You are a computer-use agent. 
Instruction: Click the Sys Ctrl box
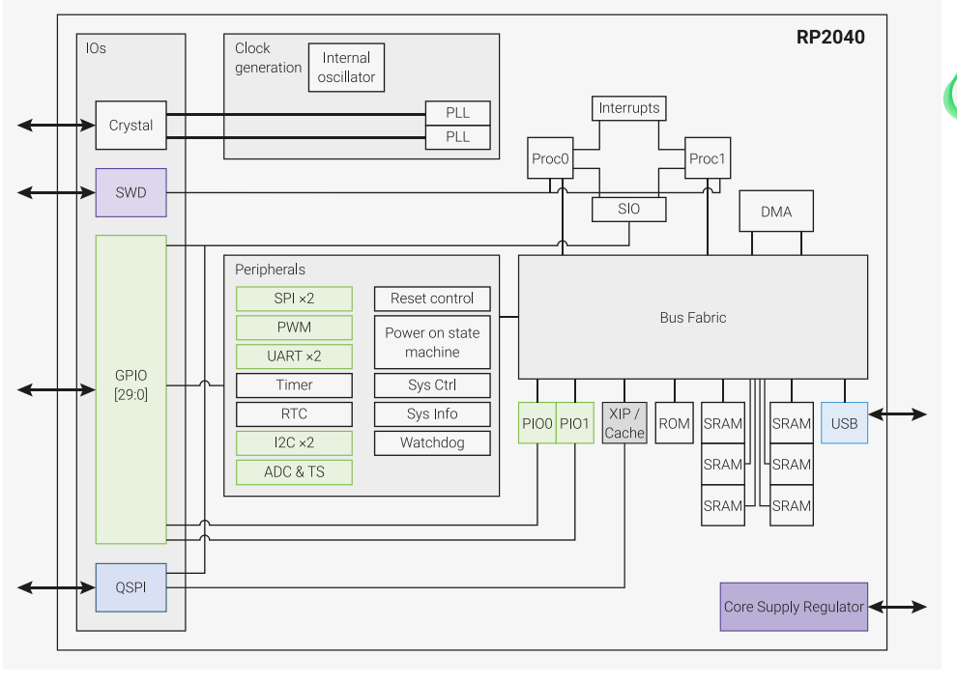pyautogui.click(x=432, y=385)
